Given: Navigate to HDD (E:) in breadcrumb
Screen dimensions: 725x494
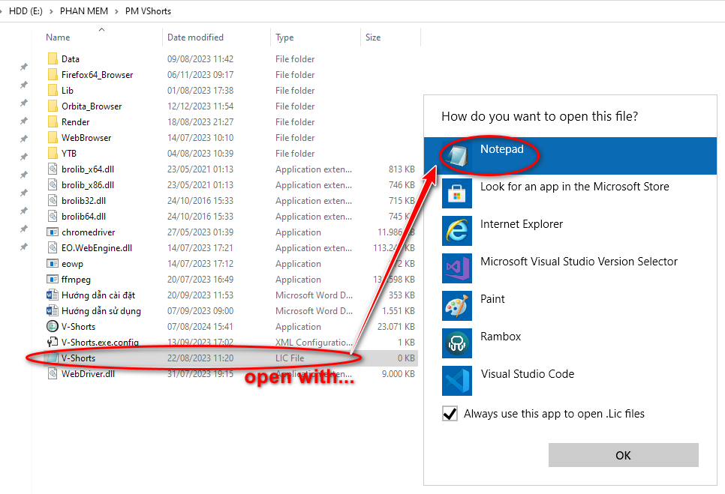Looking at the screenshot, I should click(x=26, y=11).
